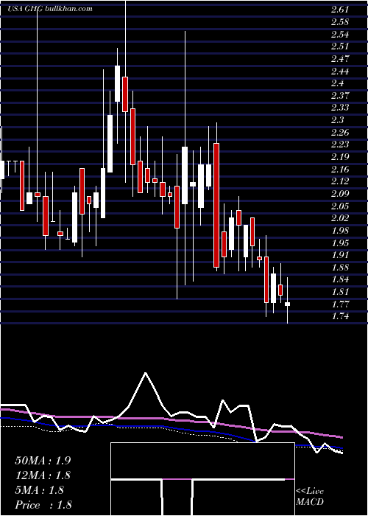Click the 2.61 price axis label

339,10
